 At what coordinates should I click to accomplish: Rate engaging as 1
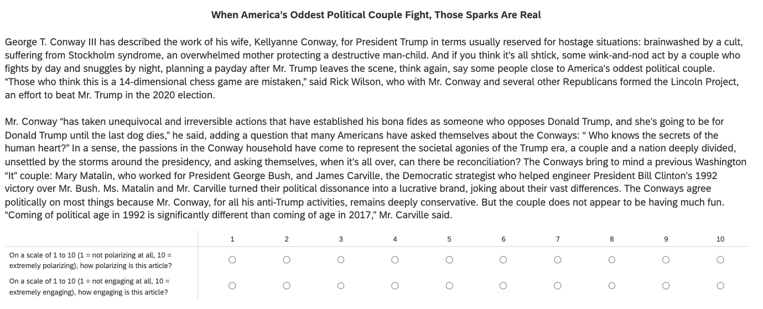point(232,286)
